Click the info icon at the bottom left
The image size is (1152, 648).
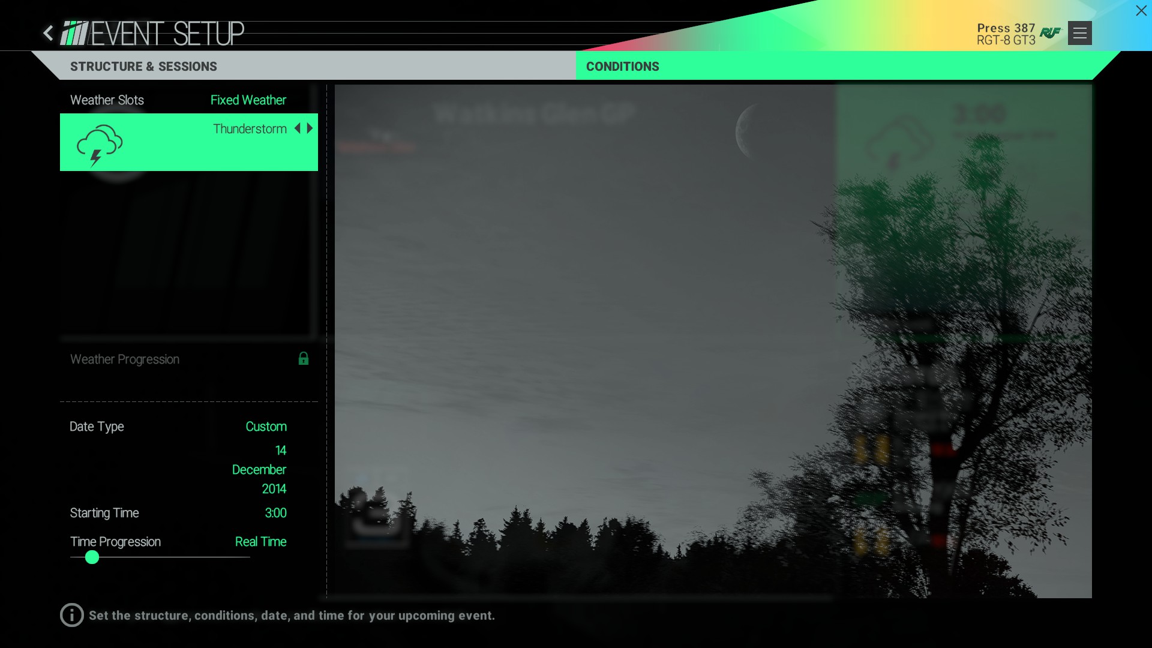click(71, 615)
